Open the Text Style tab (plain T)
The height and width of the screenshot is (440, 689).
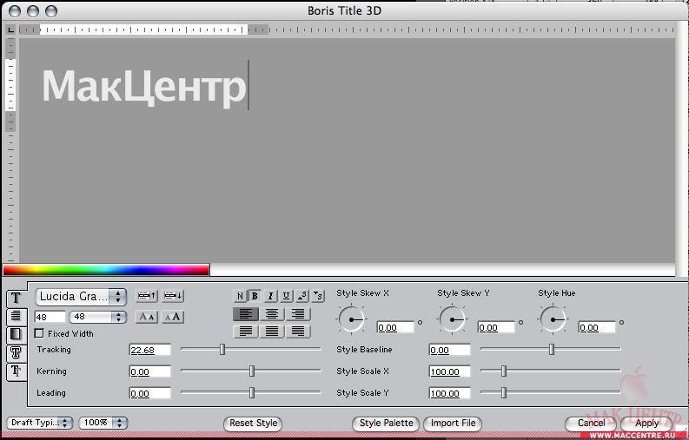pyautogui.click(x=16, y=299)
